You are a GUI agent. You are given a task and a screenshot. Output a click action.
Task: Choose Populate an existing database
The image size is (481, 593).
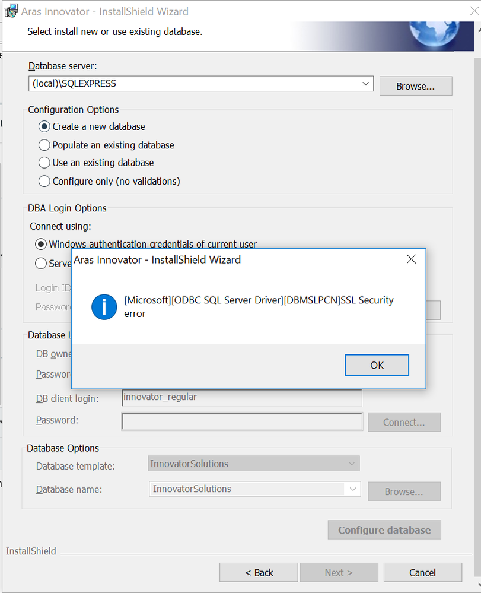tap(44, 145)
